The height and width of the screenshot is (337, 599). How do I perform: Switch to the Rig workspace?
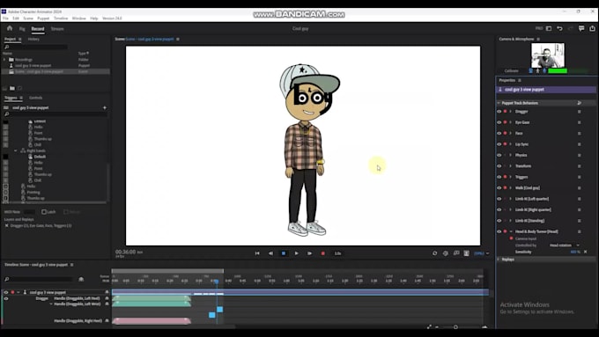[x=22, y=29]
